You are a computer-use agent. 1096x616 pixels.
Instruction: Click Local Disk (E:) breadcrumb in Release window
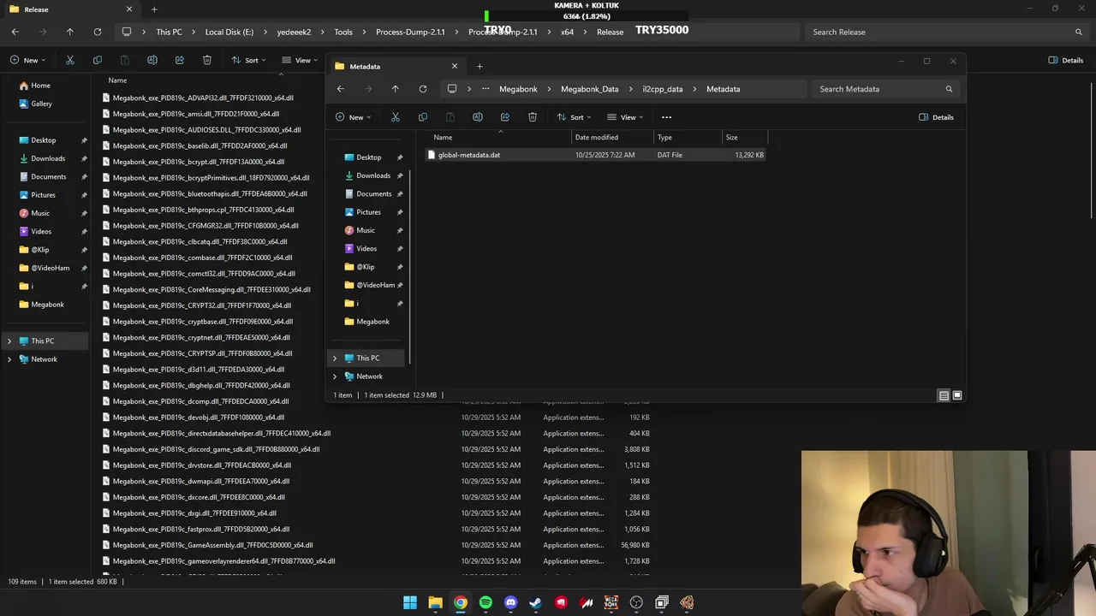tap(229, 32)
